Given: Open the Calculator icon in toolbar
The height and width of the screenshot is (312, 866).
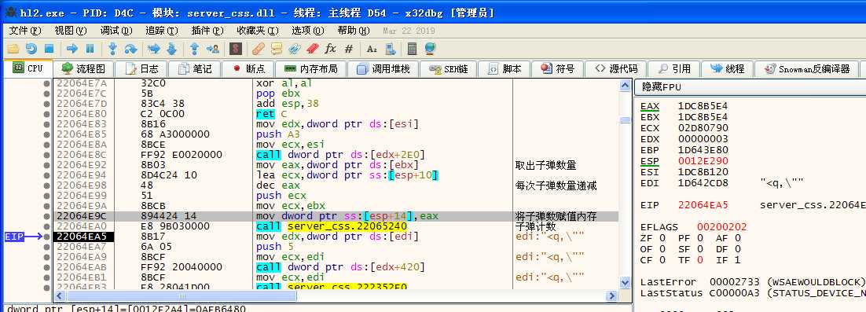Looking at the screenshot, I should tap(412, 49).
